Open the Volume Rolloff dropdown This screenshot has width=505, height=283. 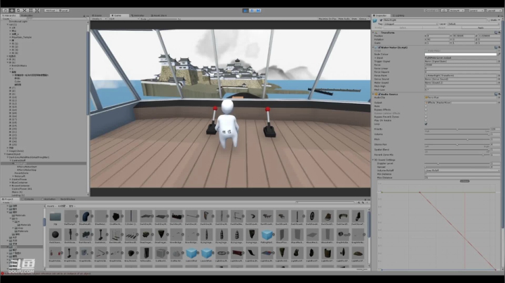tap(462, 170)
